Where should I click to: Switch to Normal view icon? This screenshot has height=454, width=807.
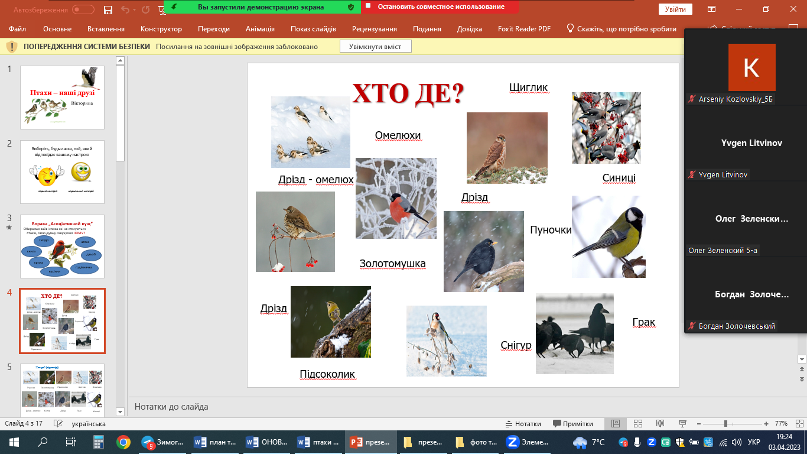tap(615, 424)
